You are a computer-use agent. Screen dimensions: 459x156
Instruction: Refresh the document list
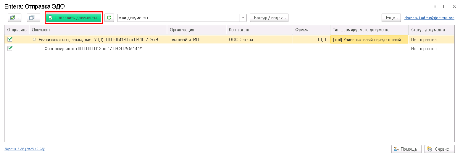coord(109,18)
